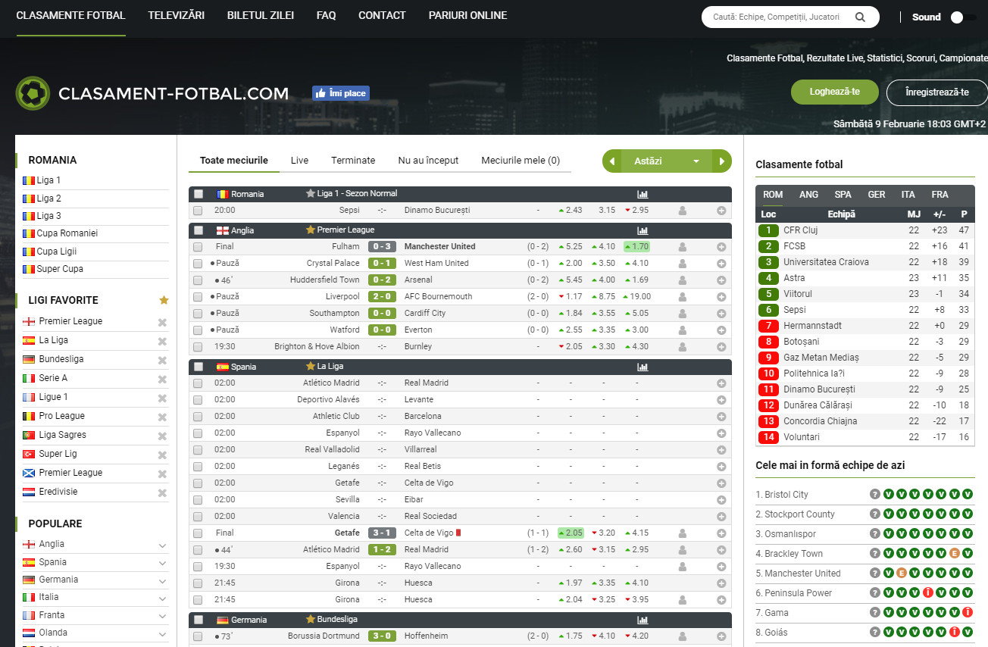Expand Franta in the POPULARE list
Image resolution: width=988 pixels, height=647 pixels.
pos(163,616)
